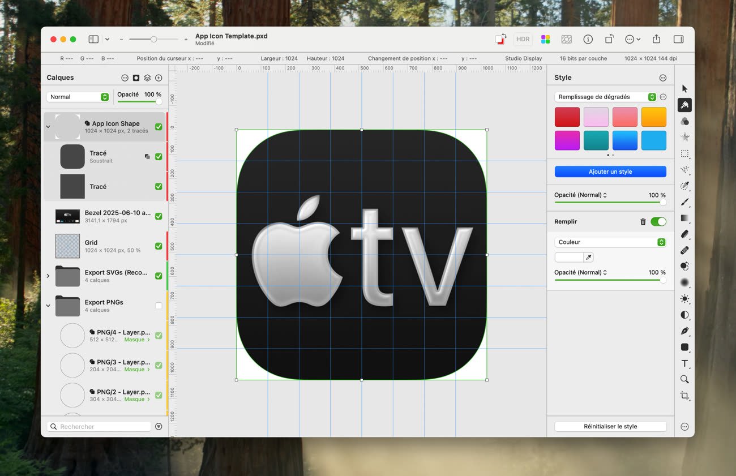Select the Type text tool

point(684,363)
